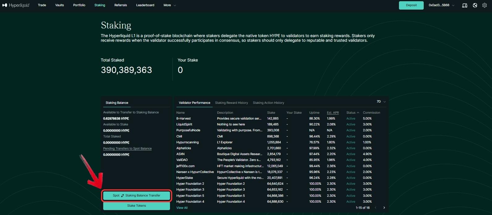
Task: Select the Staking Balance tab
Action: pyautogui.click(x=117, y=103)
